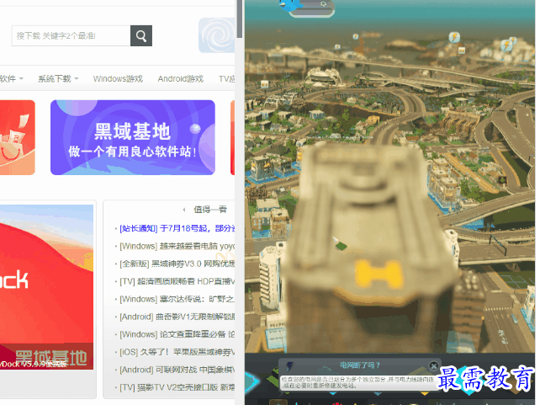Open the red Dock software thumbnail

[46, 287]
